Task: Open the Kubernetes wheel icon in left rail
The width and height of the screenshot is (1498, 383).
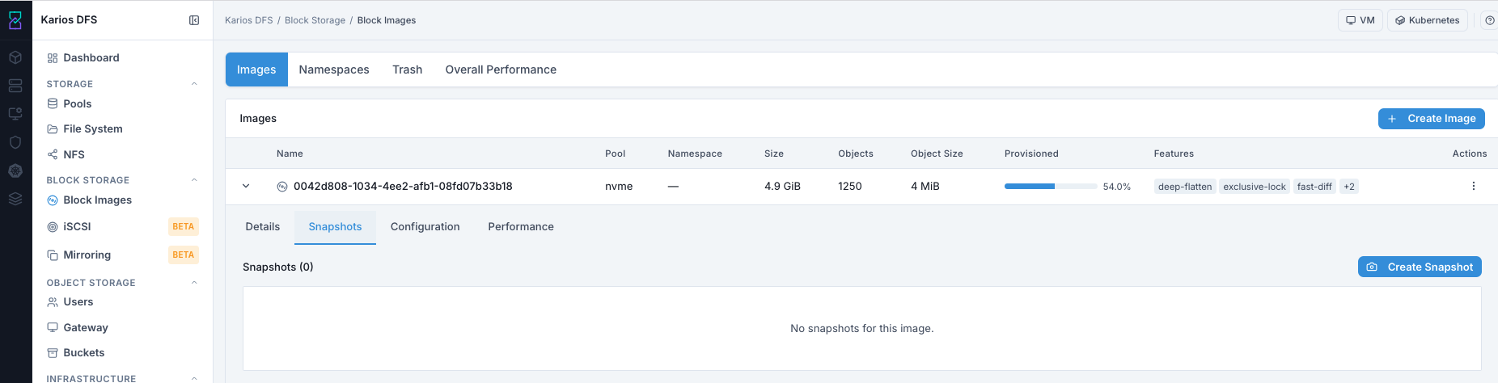Action: (x=15, y=170)
